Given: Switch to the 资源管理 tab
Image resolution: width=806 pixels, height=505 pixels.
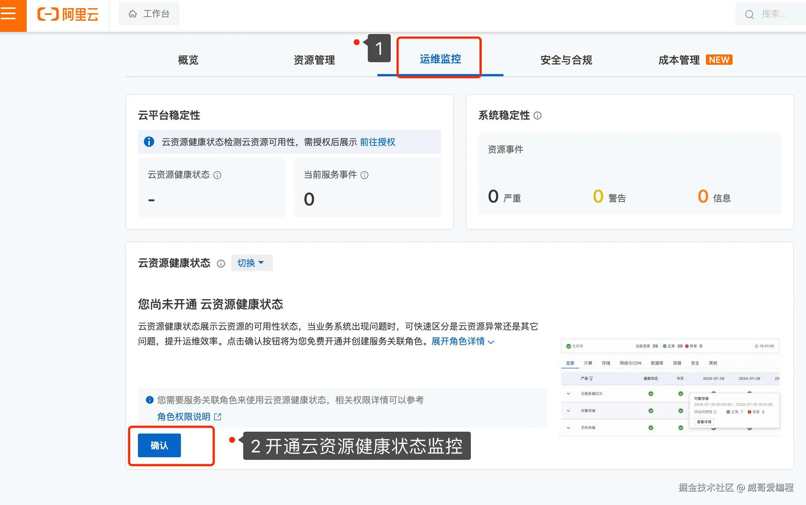Looking at the screenshot, I should (x=314, y=60).
